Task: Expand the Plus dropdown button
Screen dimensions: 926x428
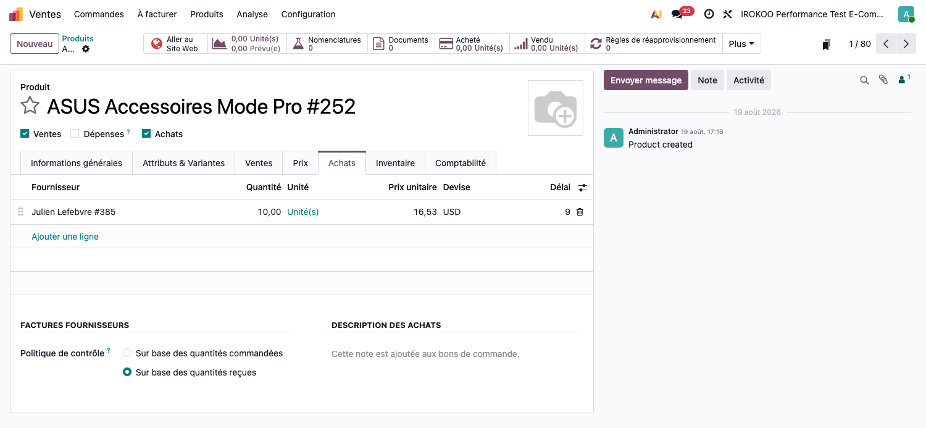Action: (741, 44)
